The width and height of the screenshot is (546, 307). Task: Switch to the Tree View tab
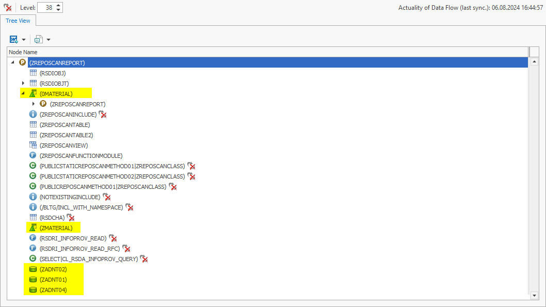click(18, 21)
